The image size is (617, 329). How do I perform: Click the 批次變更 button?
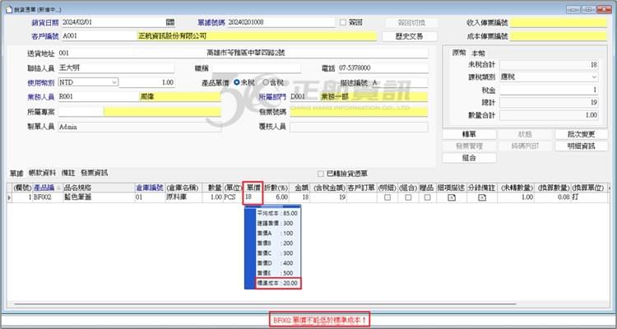pos(581,134)
